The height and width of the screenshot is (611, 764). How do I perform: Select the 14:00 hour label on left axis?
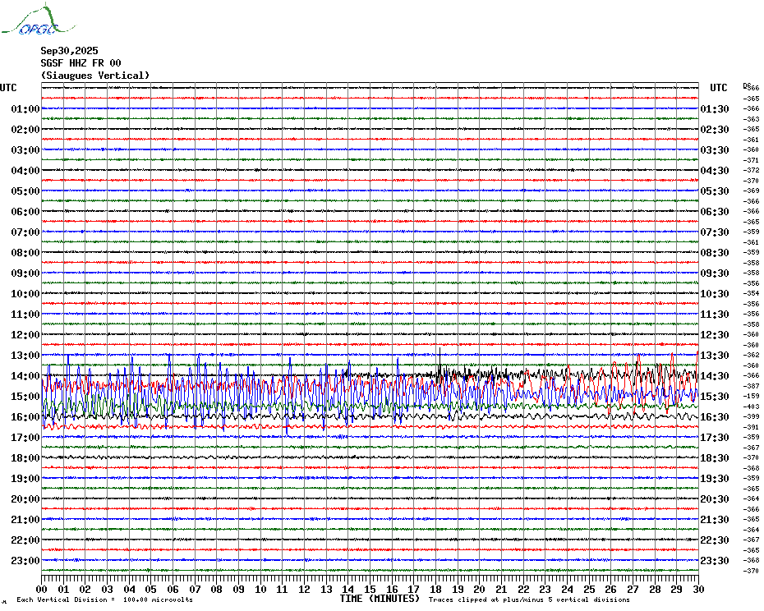[x=25, y=376]
